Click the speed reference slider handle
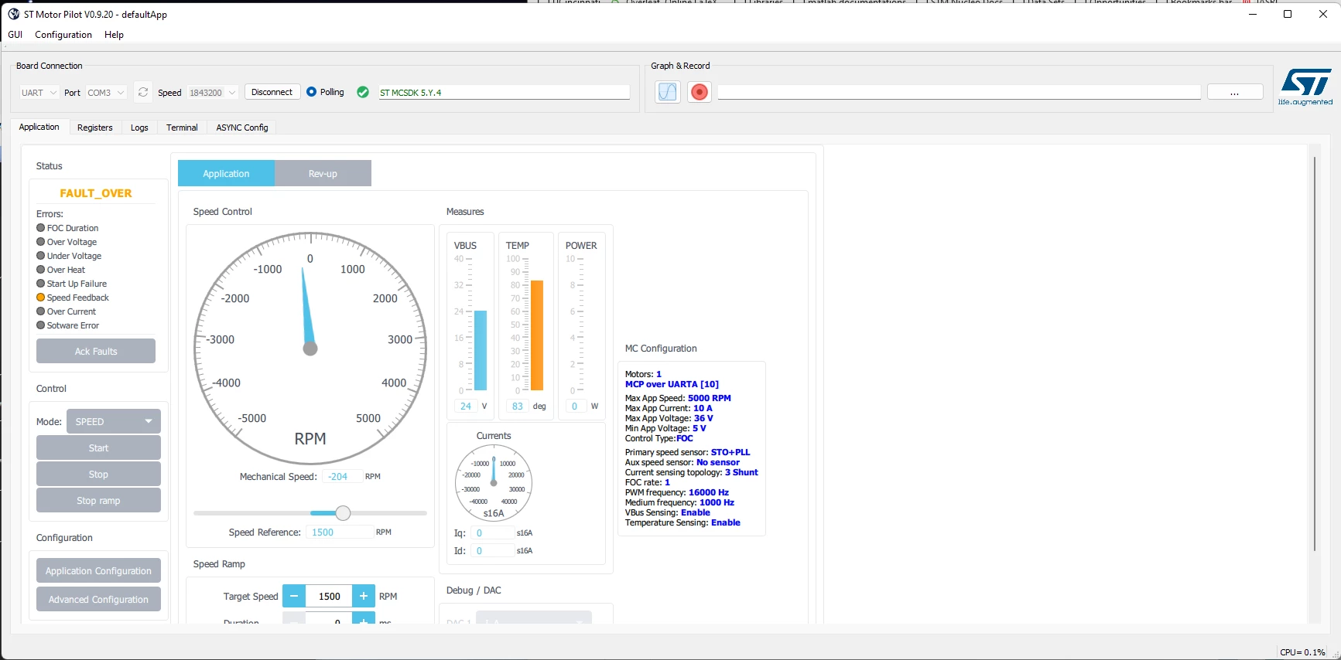 point(343,513)
